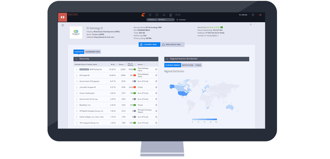Image resolution: width=330 pixels, height=159 pixels.
Task: Open the chat bubbles icon
Action: pos(164,15)
